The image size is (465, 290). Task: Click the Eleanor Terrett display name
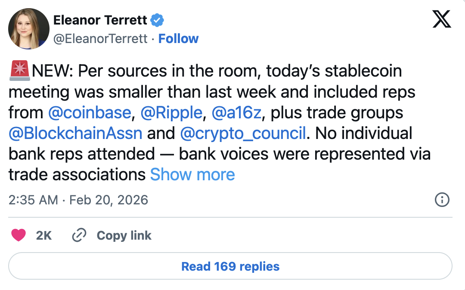coord(100,20)
